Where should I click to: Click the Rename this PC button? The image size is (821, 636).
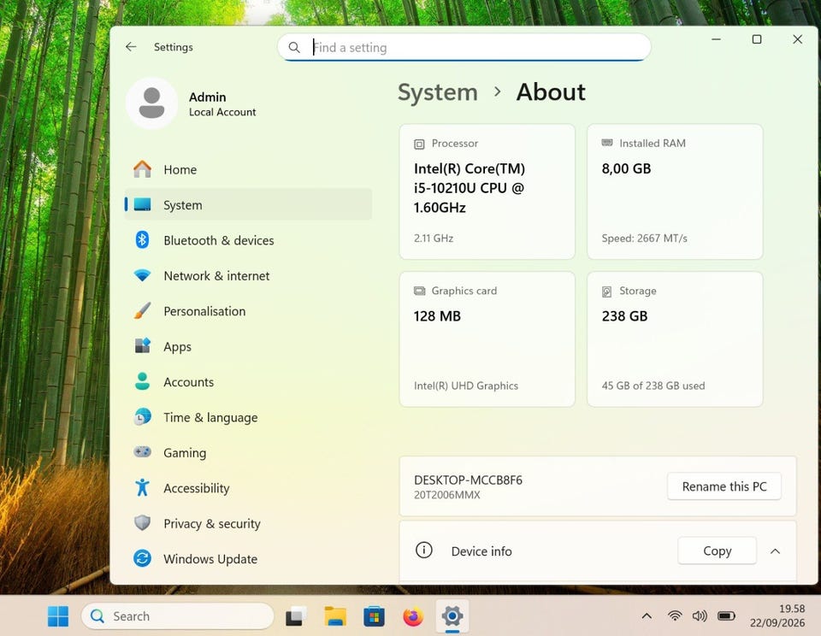(x=724, y=486)
